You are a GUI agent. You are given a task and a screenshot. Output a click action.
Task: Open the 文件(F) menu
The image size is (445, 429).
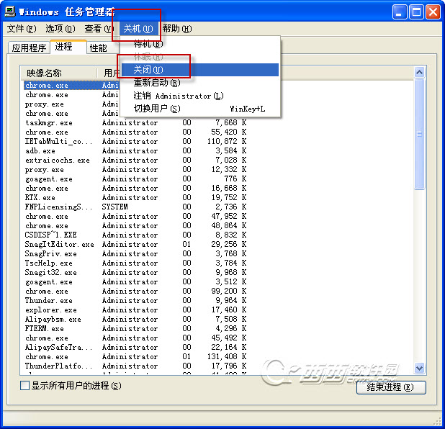(x=22, y=29)
